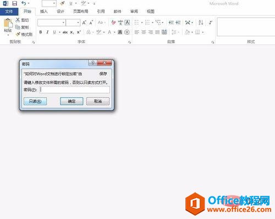Toggle Subscript formatting
275x219 pixels.
[72, 32]
